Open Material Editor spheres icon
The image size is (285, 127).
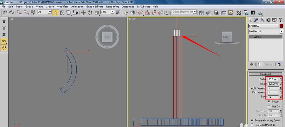[x=239, y=13]
